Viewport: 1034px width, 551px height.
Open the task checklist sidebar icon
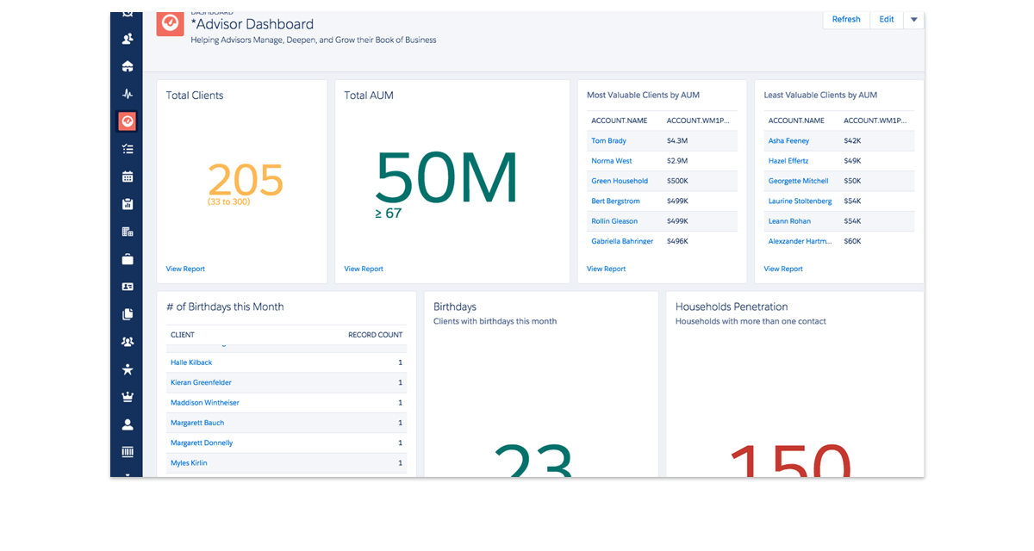tap(128, 149)
